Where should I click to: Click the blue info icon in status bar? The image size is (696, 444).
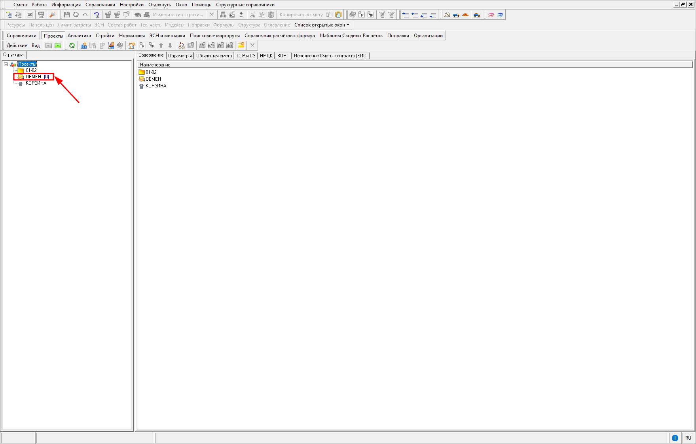675,438
